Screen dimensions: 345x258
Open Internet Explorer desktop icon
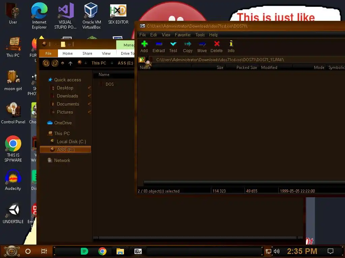click(39, 16)
